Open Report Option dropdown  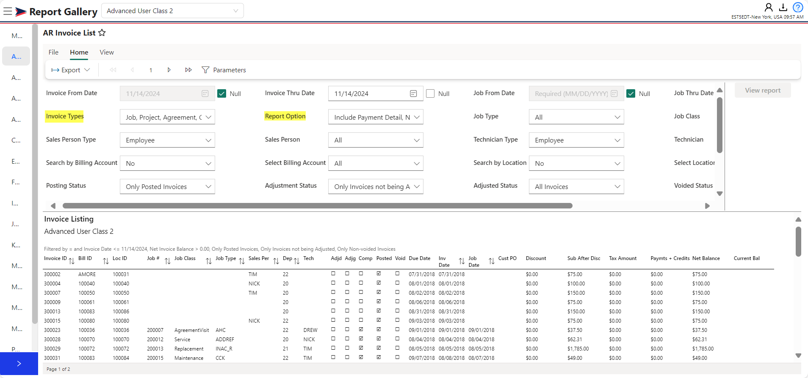[376, 117]
